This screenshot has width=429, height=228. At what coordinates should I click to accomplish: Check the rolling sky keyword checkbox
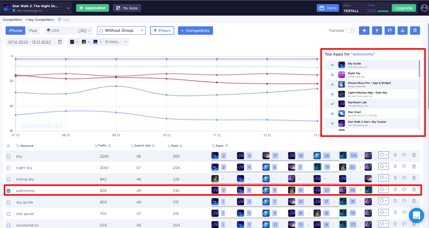[9, 179]
